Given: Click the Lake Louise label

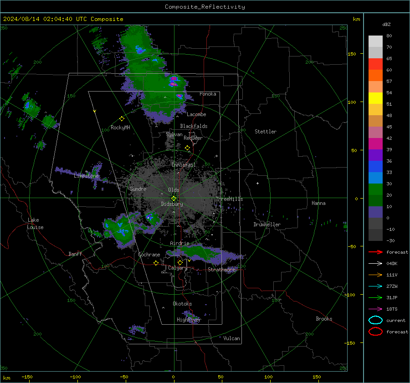Looking at the screenshot, I should (36, 224).
